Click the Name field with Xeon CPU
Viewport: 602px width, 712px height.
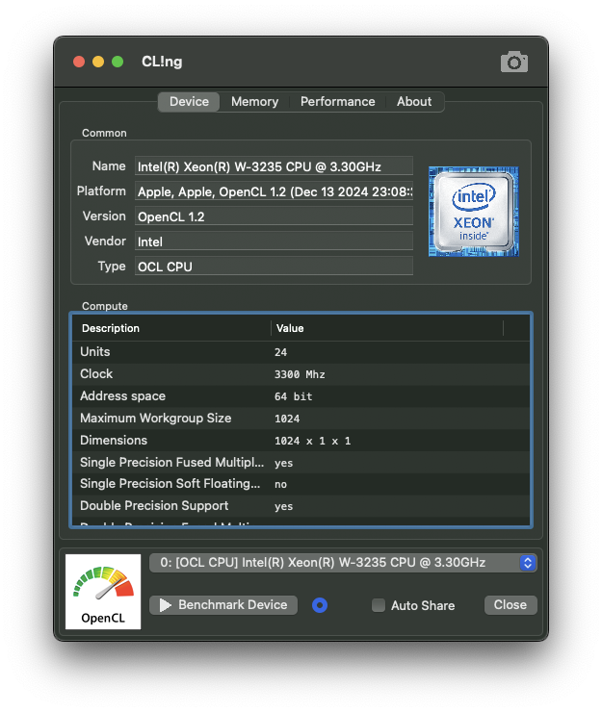(x=274, y=166)
